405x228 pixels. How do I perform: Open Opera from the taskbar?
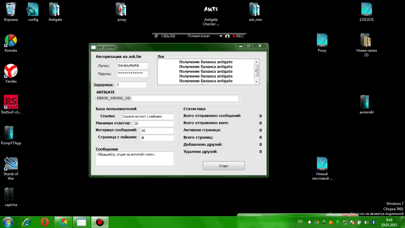pyautogui.click(x=45, y=222)
